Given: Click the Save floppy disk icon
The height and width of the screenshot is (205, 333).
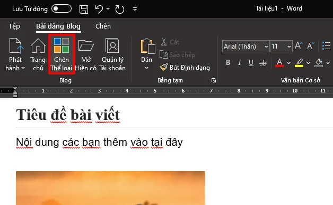Looking at the screenshot, I should (84, 10).
